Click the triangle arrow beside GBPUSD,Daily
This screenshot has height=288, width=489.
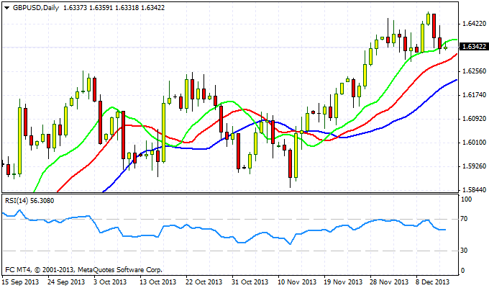[7, 8]
